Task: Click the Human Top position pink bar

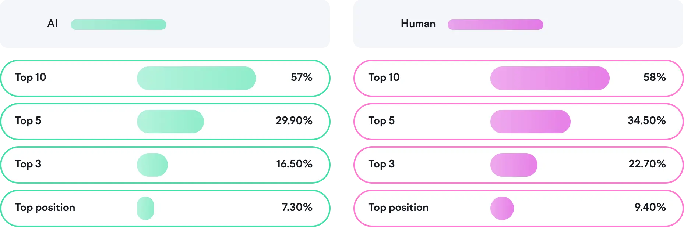Action: [502, 208]
